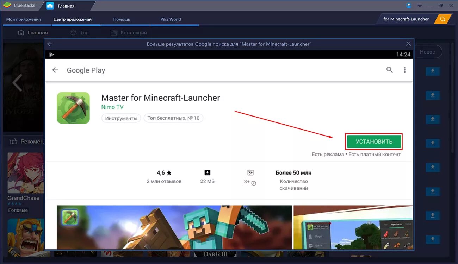Click the topmost download icon in right column

[x=433, y=71]
